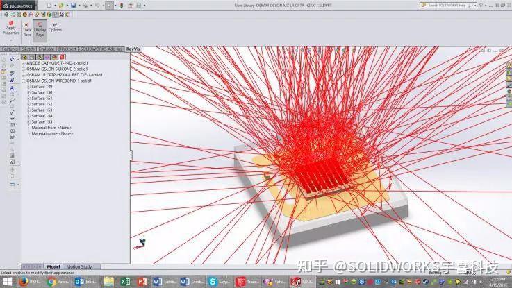Open the dropdown next to the Select tool

115,6
